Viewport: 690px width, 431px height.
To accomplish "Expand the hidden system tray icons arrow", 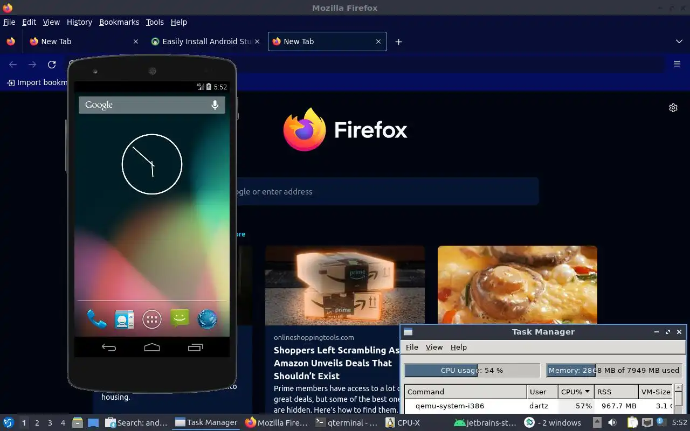I will coord(597,422).
